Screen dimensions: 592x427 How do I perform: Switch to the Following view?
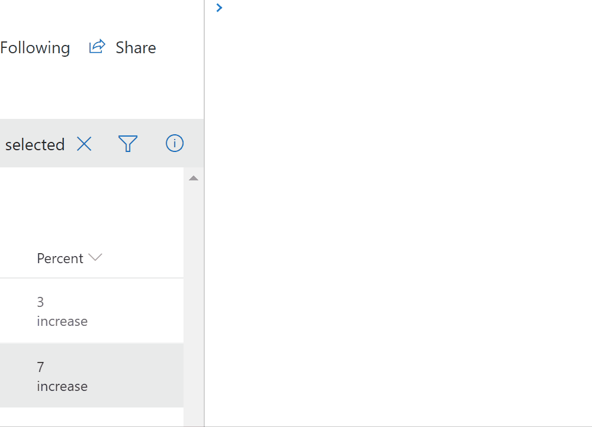(x=34, y=47)
